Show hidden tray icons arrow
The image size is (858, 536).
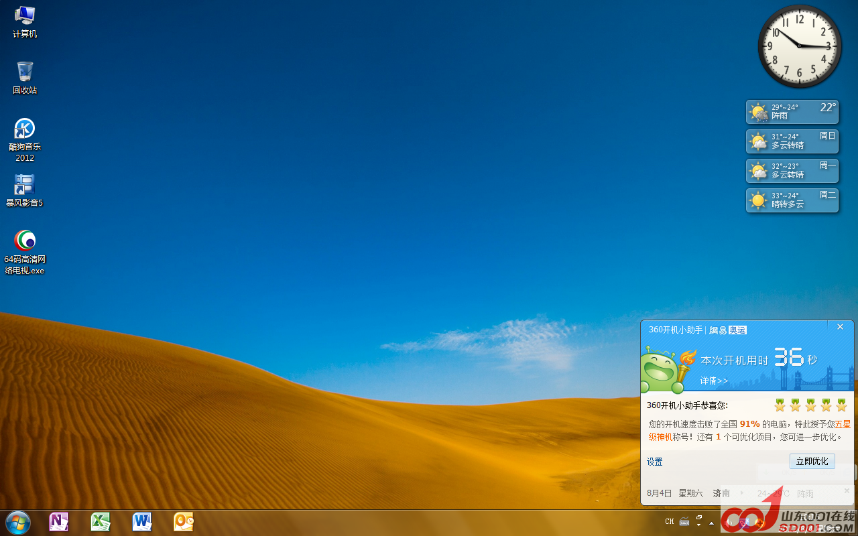(x=711, y=523)
